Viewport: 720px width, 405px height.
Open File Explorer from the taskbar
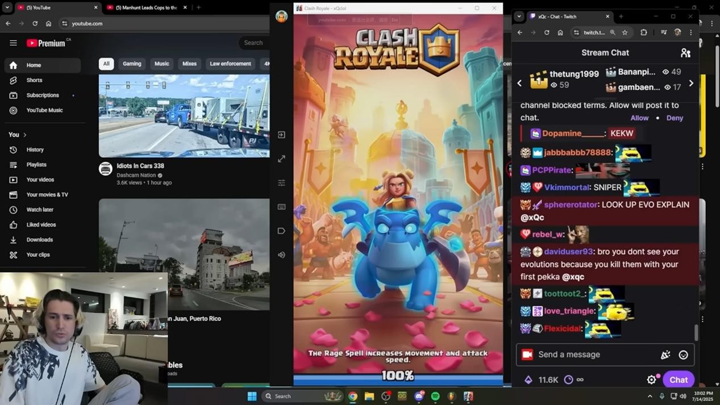click(369, 396)
